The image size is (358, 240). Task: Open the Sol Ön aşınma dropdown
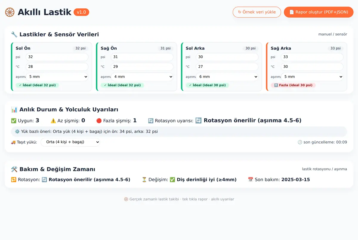[x=57, y=77]
